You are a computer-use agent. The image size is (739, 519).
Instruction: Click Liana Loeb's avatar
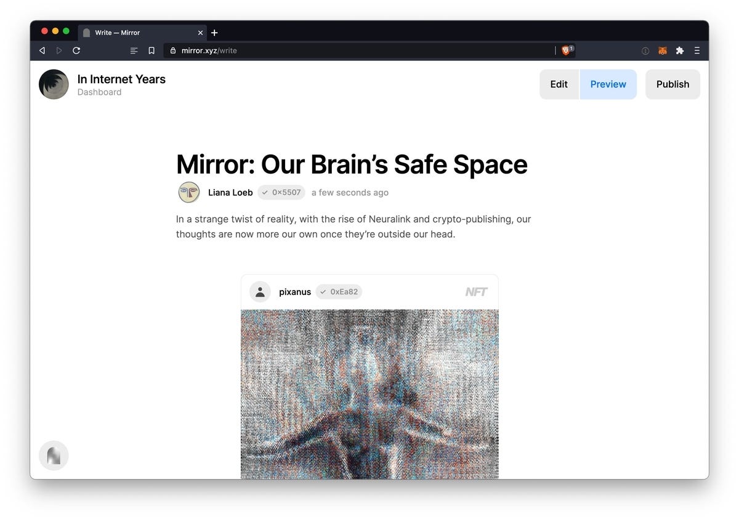189,192
